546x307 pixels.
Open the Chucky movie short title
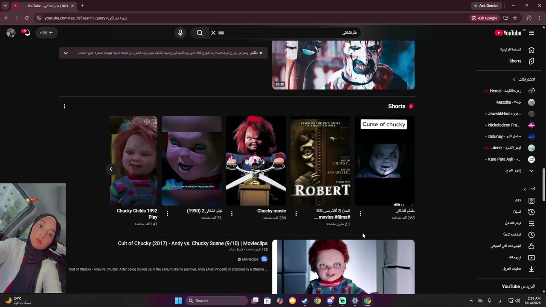pyautogui.click(x=271, y=211)
